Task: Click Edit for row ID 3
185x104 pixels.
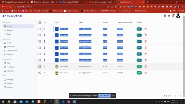Action: (139, 35)
